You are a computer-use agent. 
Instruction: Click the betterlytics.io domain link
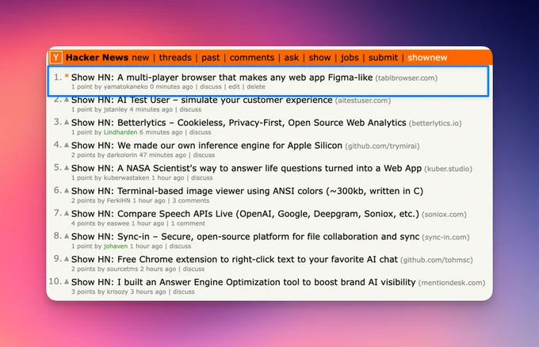click(x=435, y=124)
